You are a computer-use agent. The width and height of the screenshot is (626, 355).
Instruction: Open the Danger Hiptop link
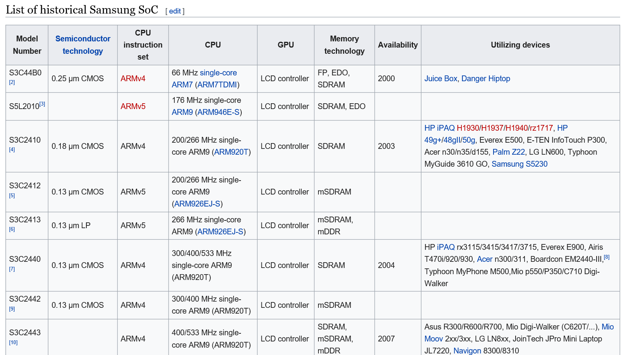tap(486, 79)
